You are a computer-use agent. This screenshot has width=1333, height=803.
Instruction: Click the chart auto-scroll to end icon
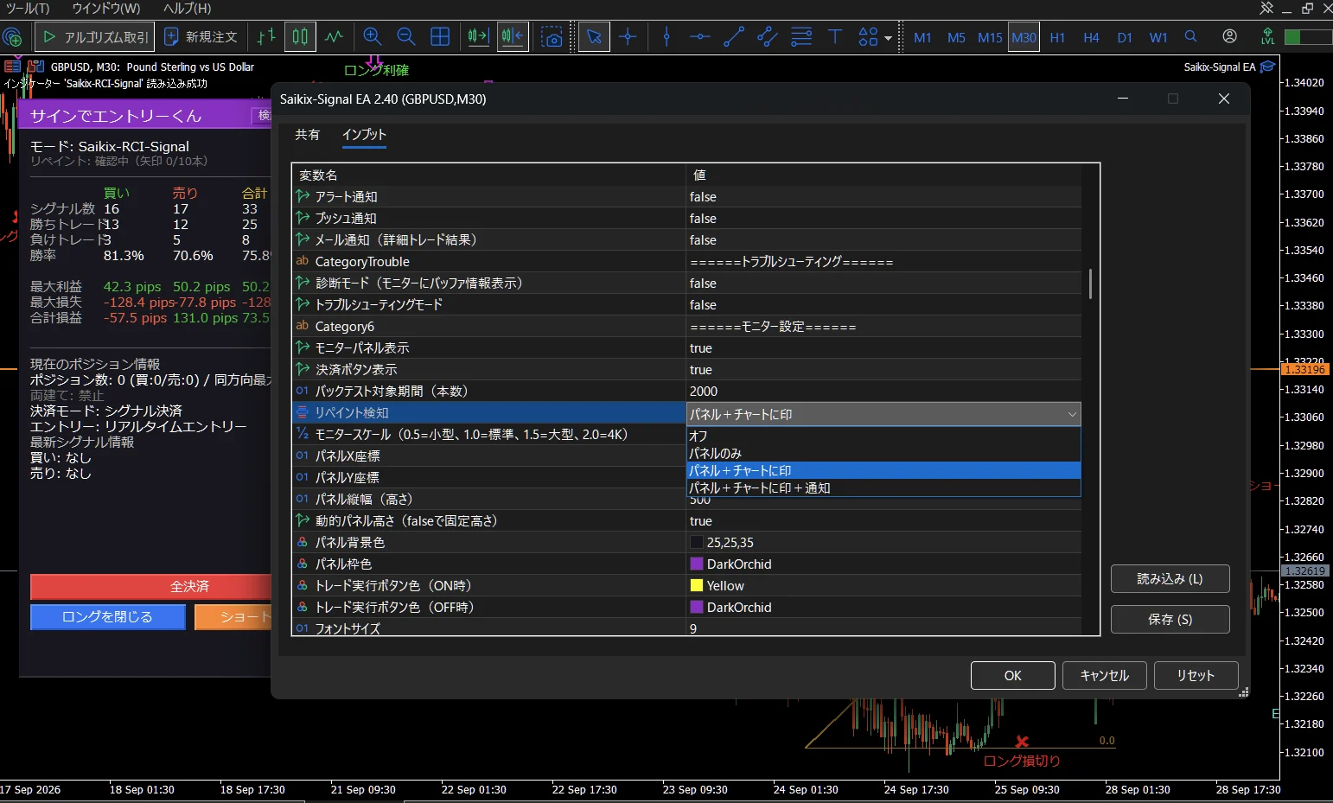tap(478, 37)
